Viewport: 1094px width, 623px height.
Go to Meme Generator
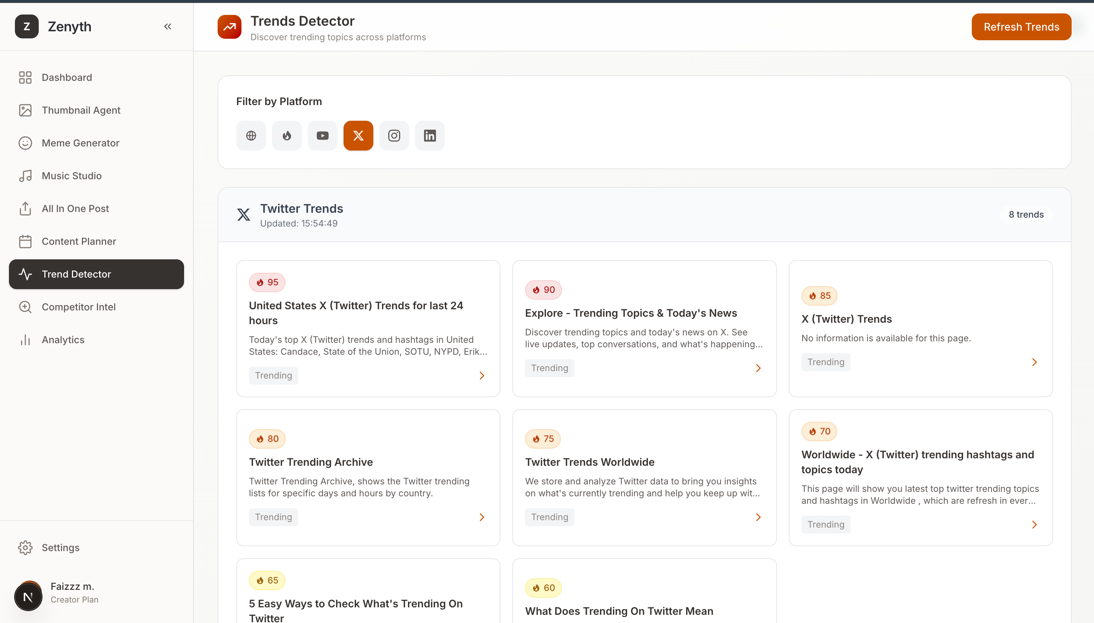pyautogui.click(x=96, y=143)
